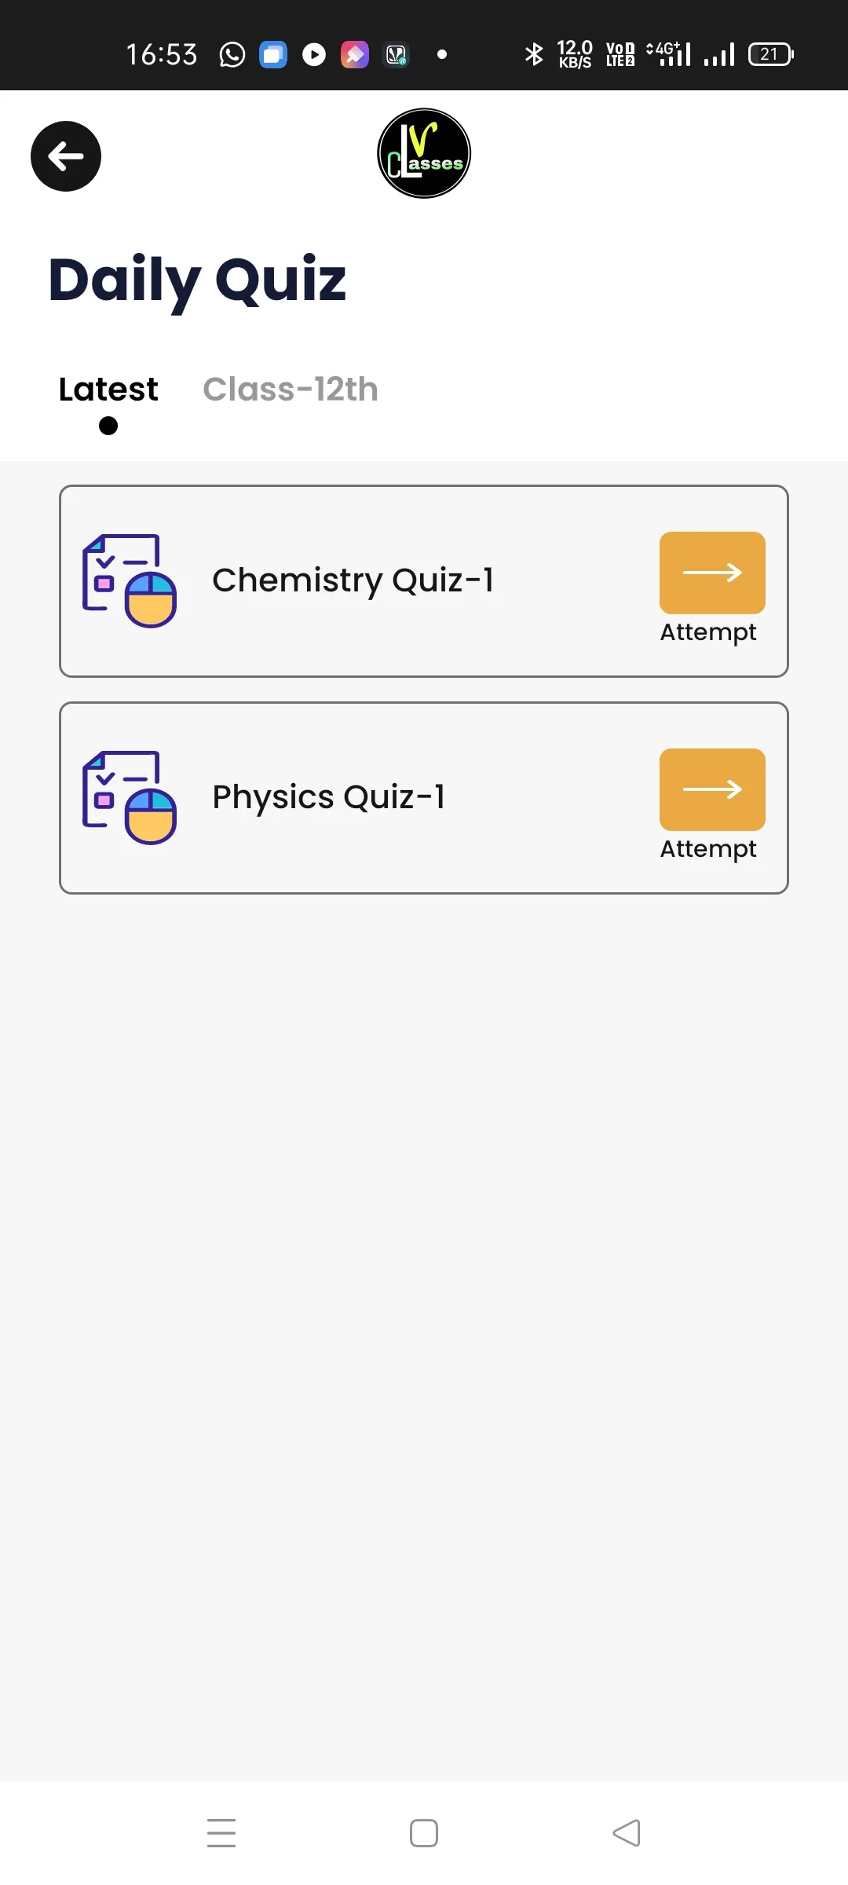Tap the WhatsApp notification icon in status bar
848x1885 pixels.
[x=232, y=54]
